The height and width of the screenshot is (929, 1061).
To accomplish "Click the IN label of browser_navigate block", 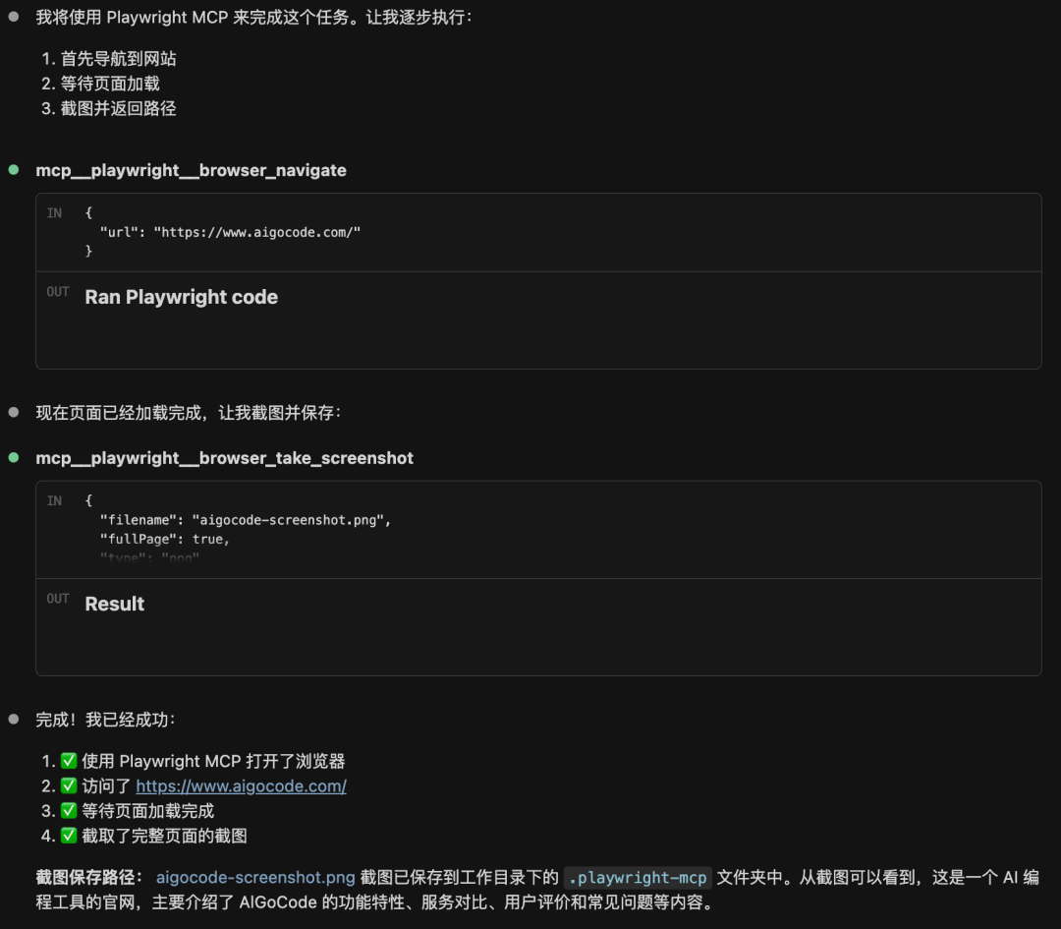I will (x=54, y=213).
